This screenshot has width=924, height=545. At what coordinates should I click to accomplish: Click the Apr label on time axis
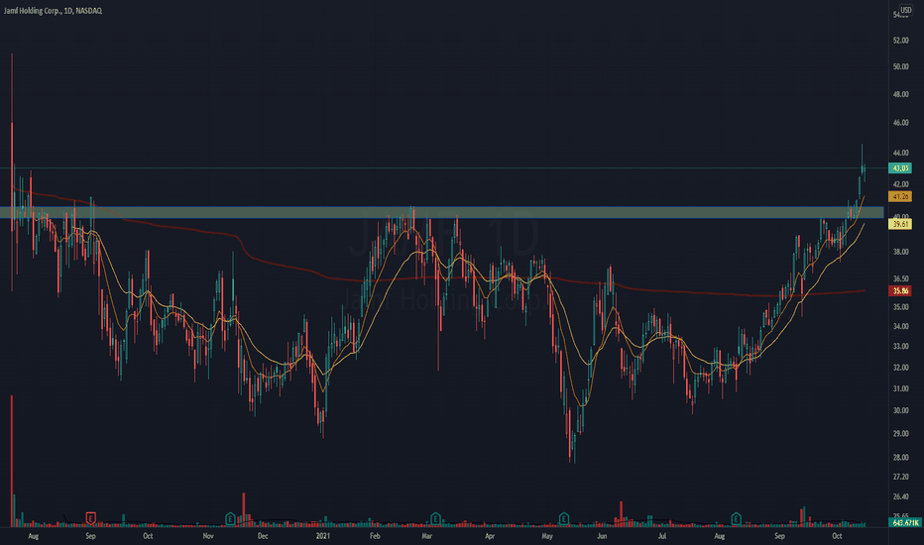490,536
